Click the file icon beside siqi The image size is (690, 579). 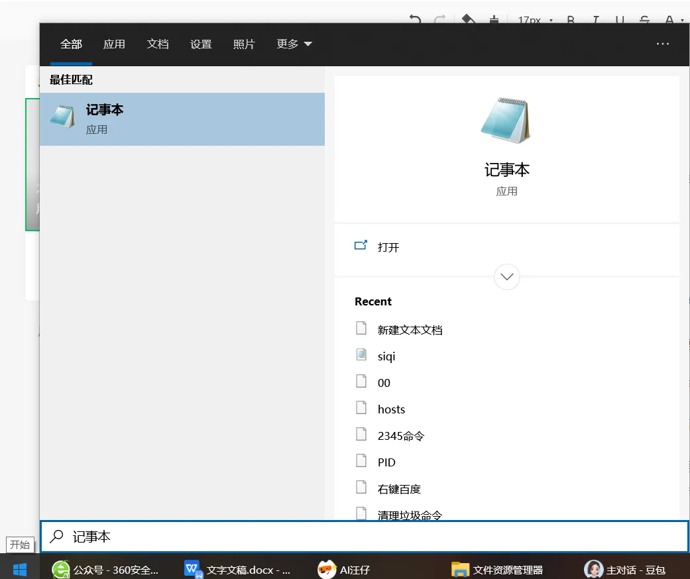pos(361,354)
